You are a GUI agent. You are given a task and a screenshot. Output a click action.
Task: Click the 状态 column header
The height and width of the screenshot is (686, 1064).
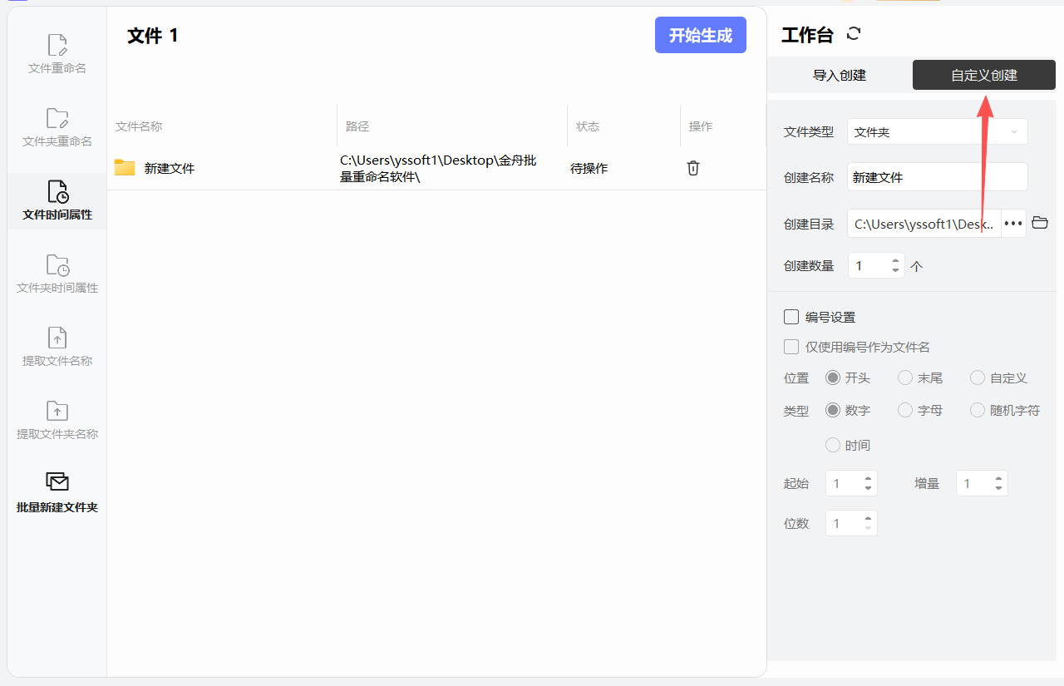pyautogui.click(x=588, y=126)
